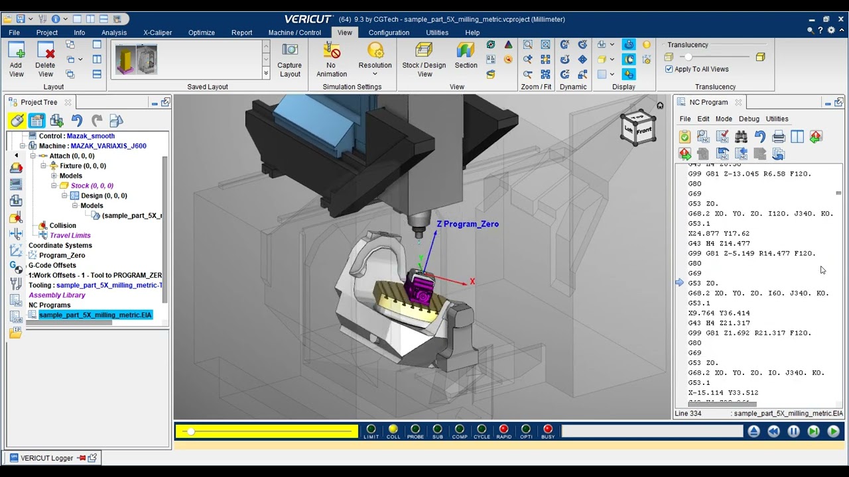
Task: Open the Debug menu in NC Program
Action: (x=749, y=119)
